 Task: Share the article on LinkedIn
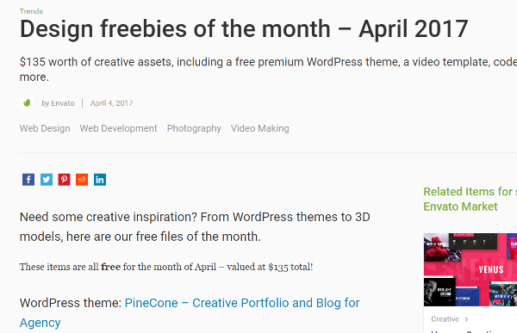100,180
